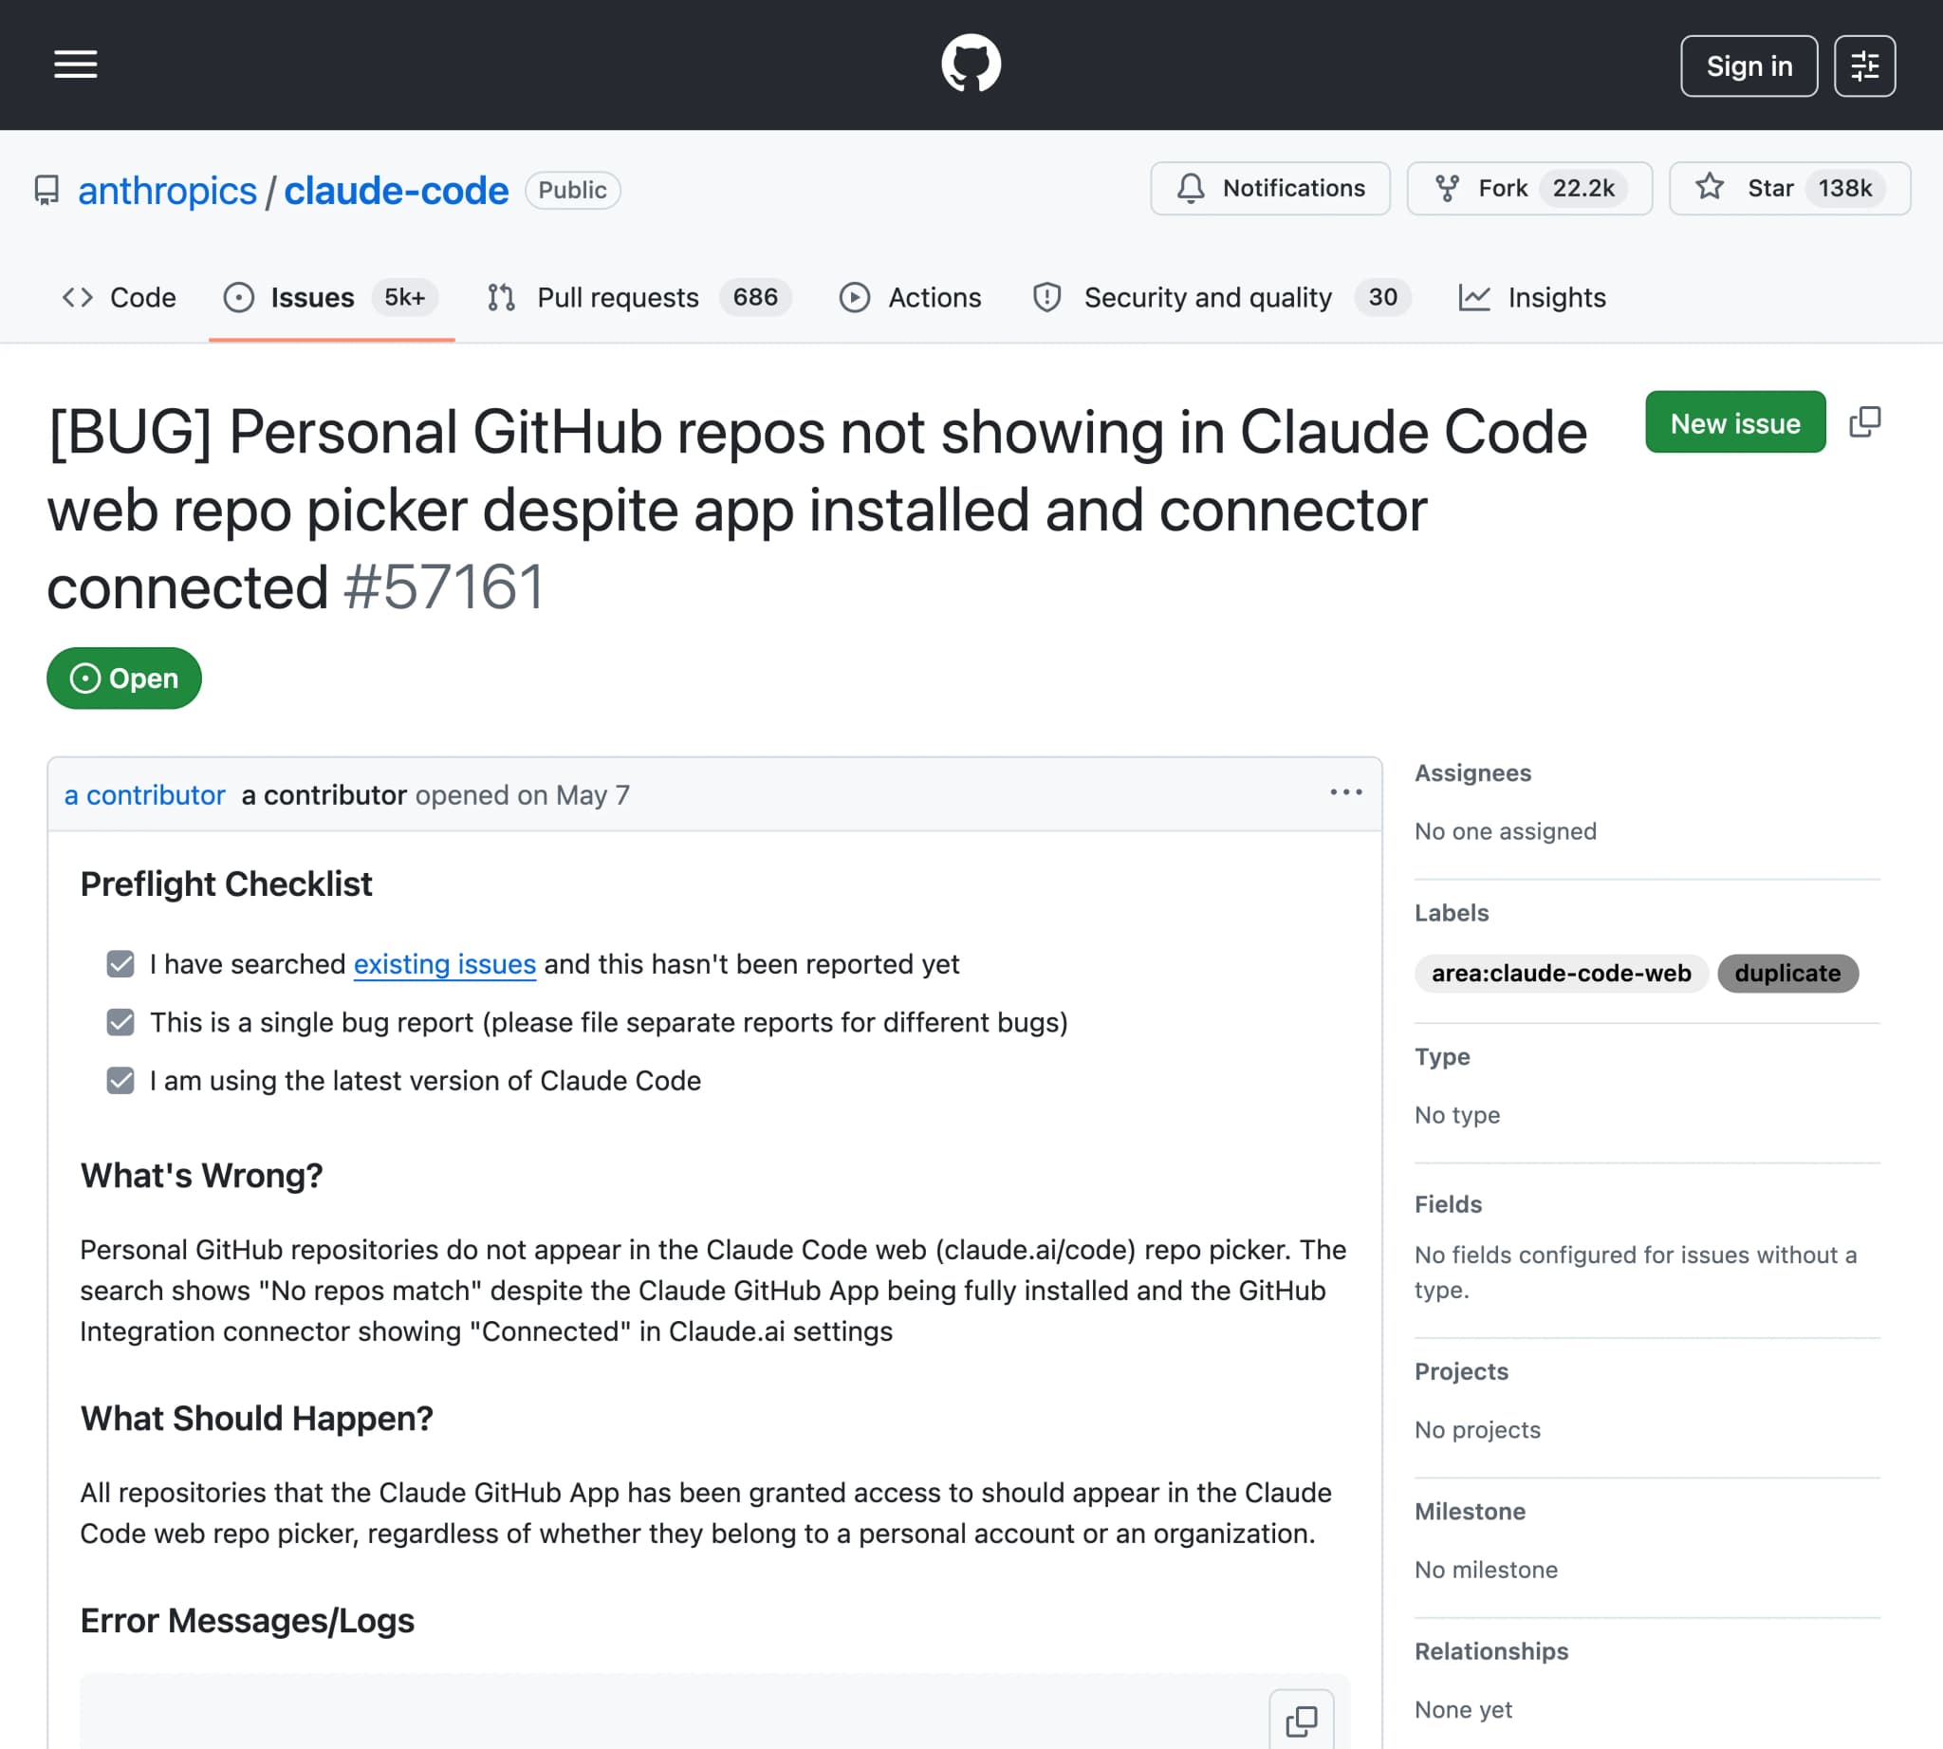
Task: Open the anthropics owner page
Action: click(167, 191)
